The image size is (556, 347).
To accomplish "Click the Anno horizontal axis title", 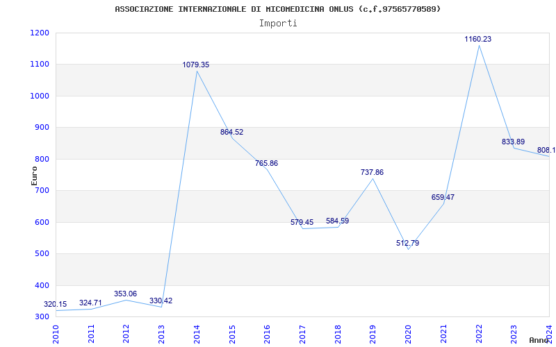I will pos(539,340).
